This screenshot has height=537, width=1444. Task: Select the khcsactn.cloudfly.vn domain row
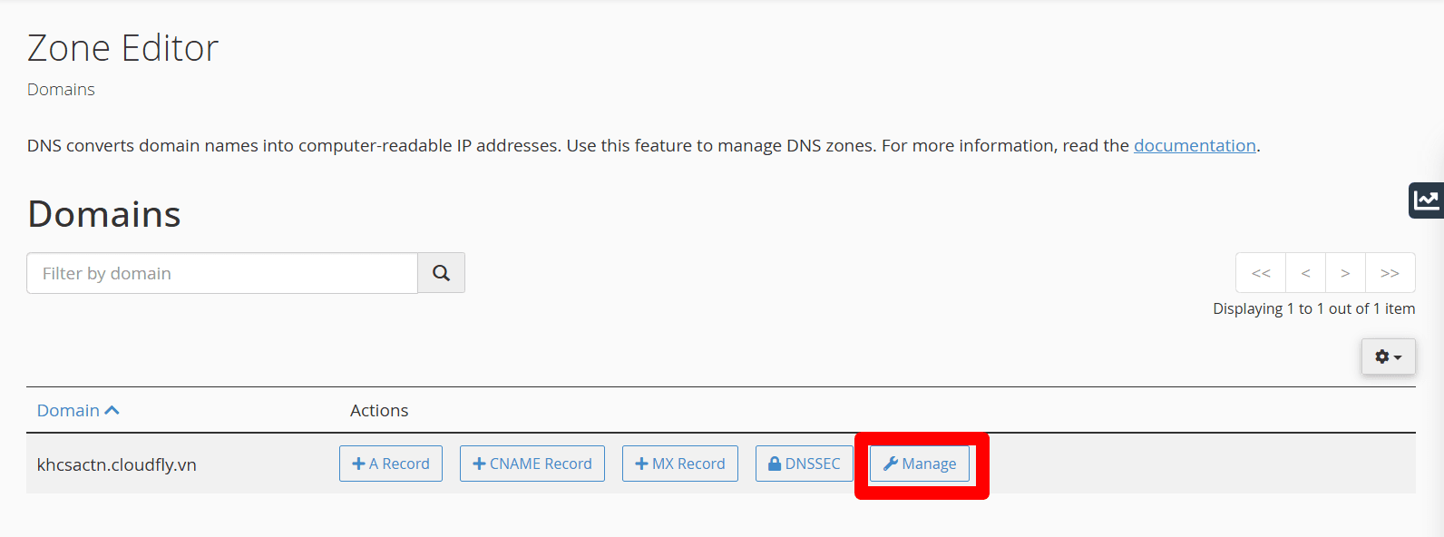(117, 464)
